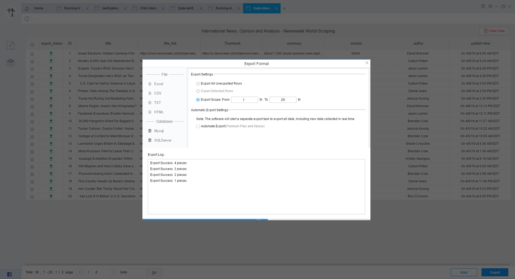Click the refresh icon in toolbar
Viewport: 515px width, 279px height.
[x=27, y=19]
